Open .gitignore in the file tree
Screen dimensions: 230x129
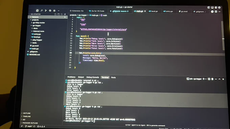pyautogui.click(x=33, y=52)
